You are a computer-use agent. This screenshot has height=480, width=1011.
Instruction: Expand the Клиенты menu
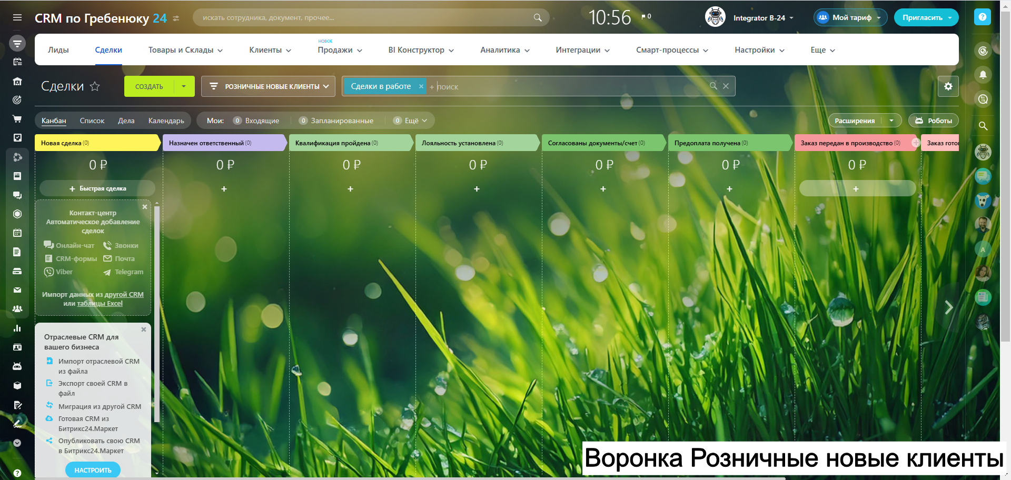270,50
